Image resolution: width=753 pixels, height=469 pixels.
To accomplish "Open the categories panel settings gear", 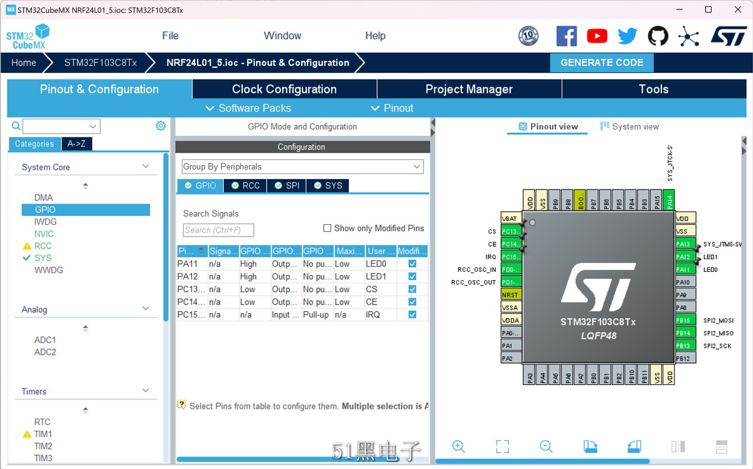I will coord(161,126).
